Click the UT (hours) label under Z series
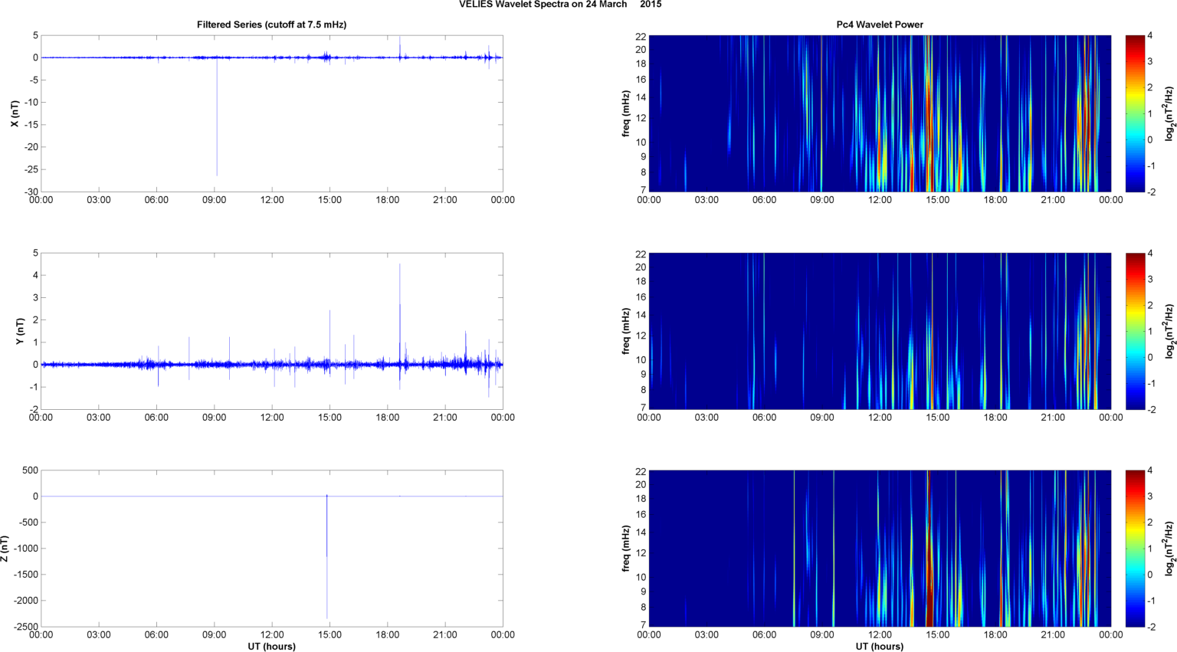 click(x=271, y=646)
